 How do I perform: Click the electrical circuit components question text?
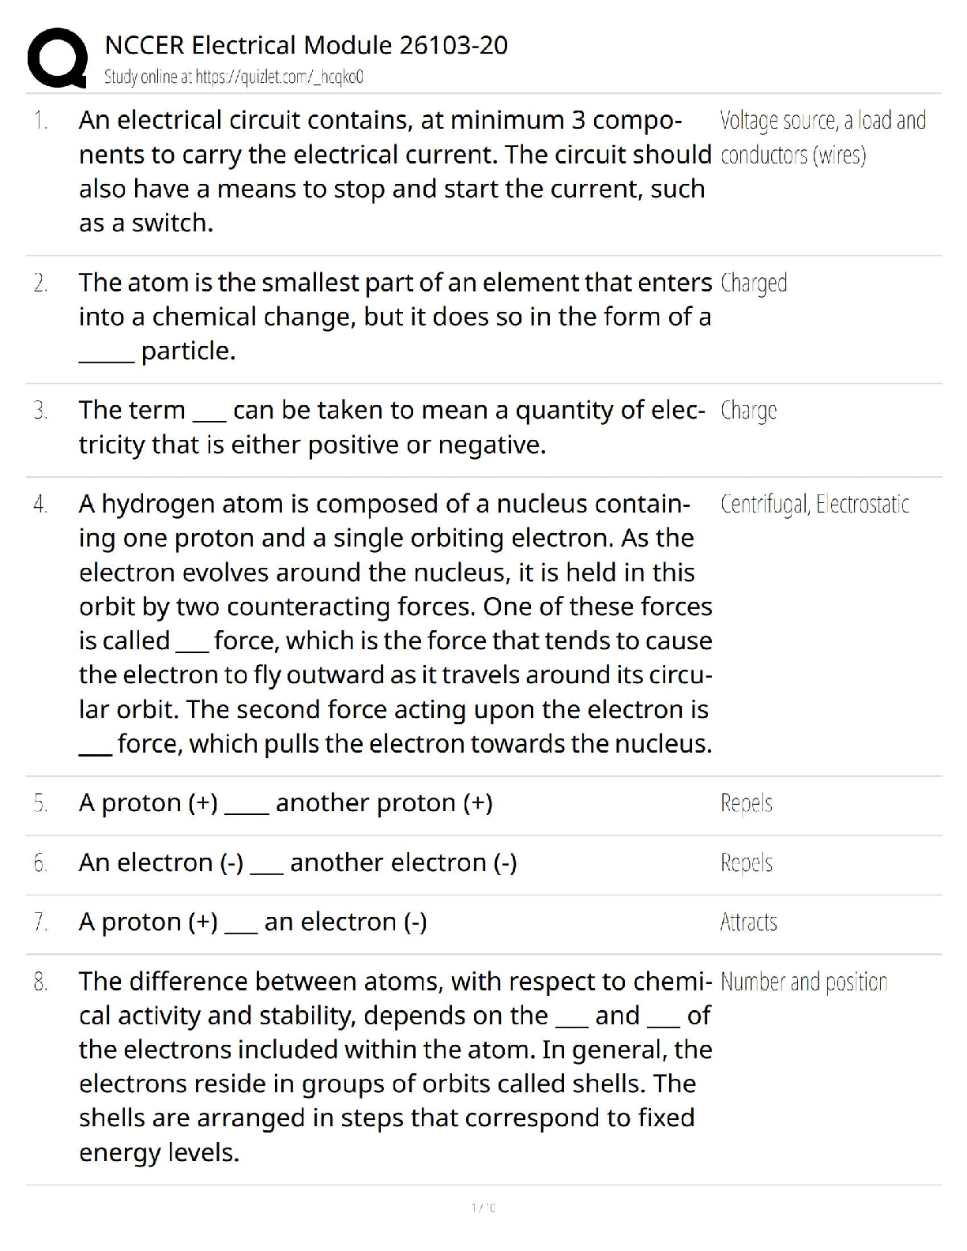394,171
